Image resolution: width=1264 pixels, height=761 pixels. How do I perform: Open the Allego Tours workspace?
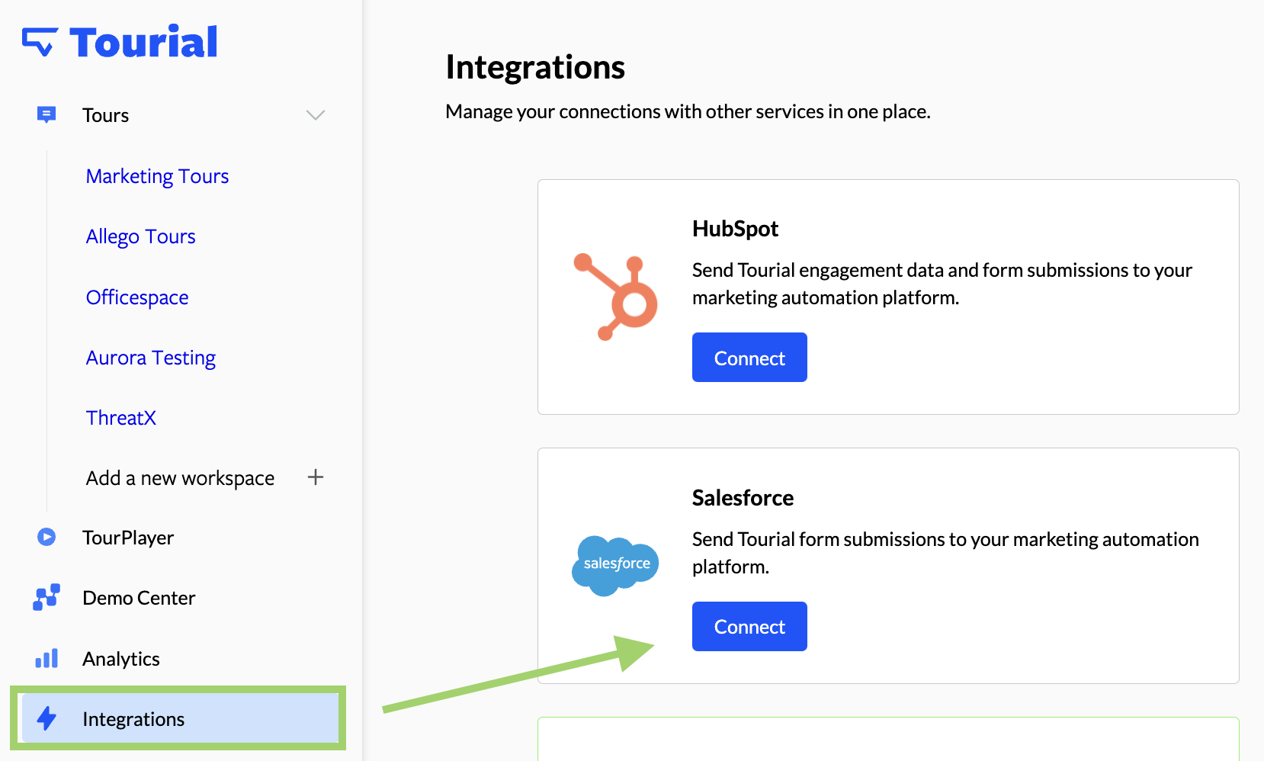click(141, 236)
